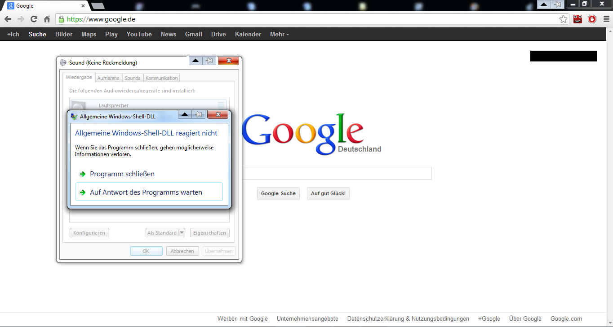Open a new browser tab
Screen dimensions: 613x327
pos(98,6)
